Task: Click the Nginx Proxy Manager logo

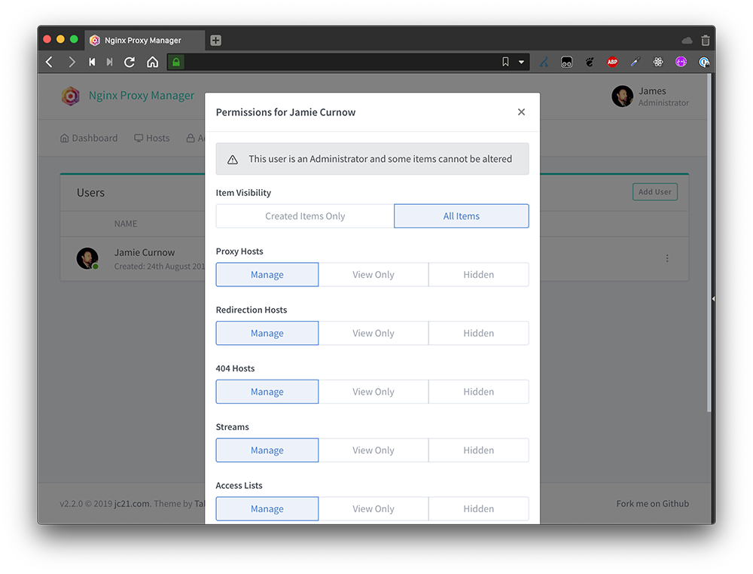Action: pyautogui.click(x=70, y=96)
